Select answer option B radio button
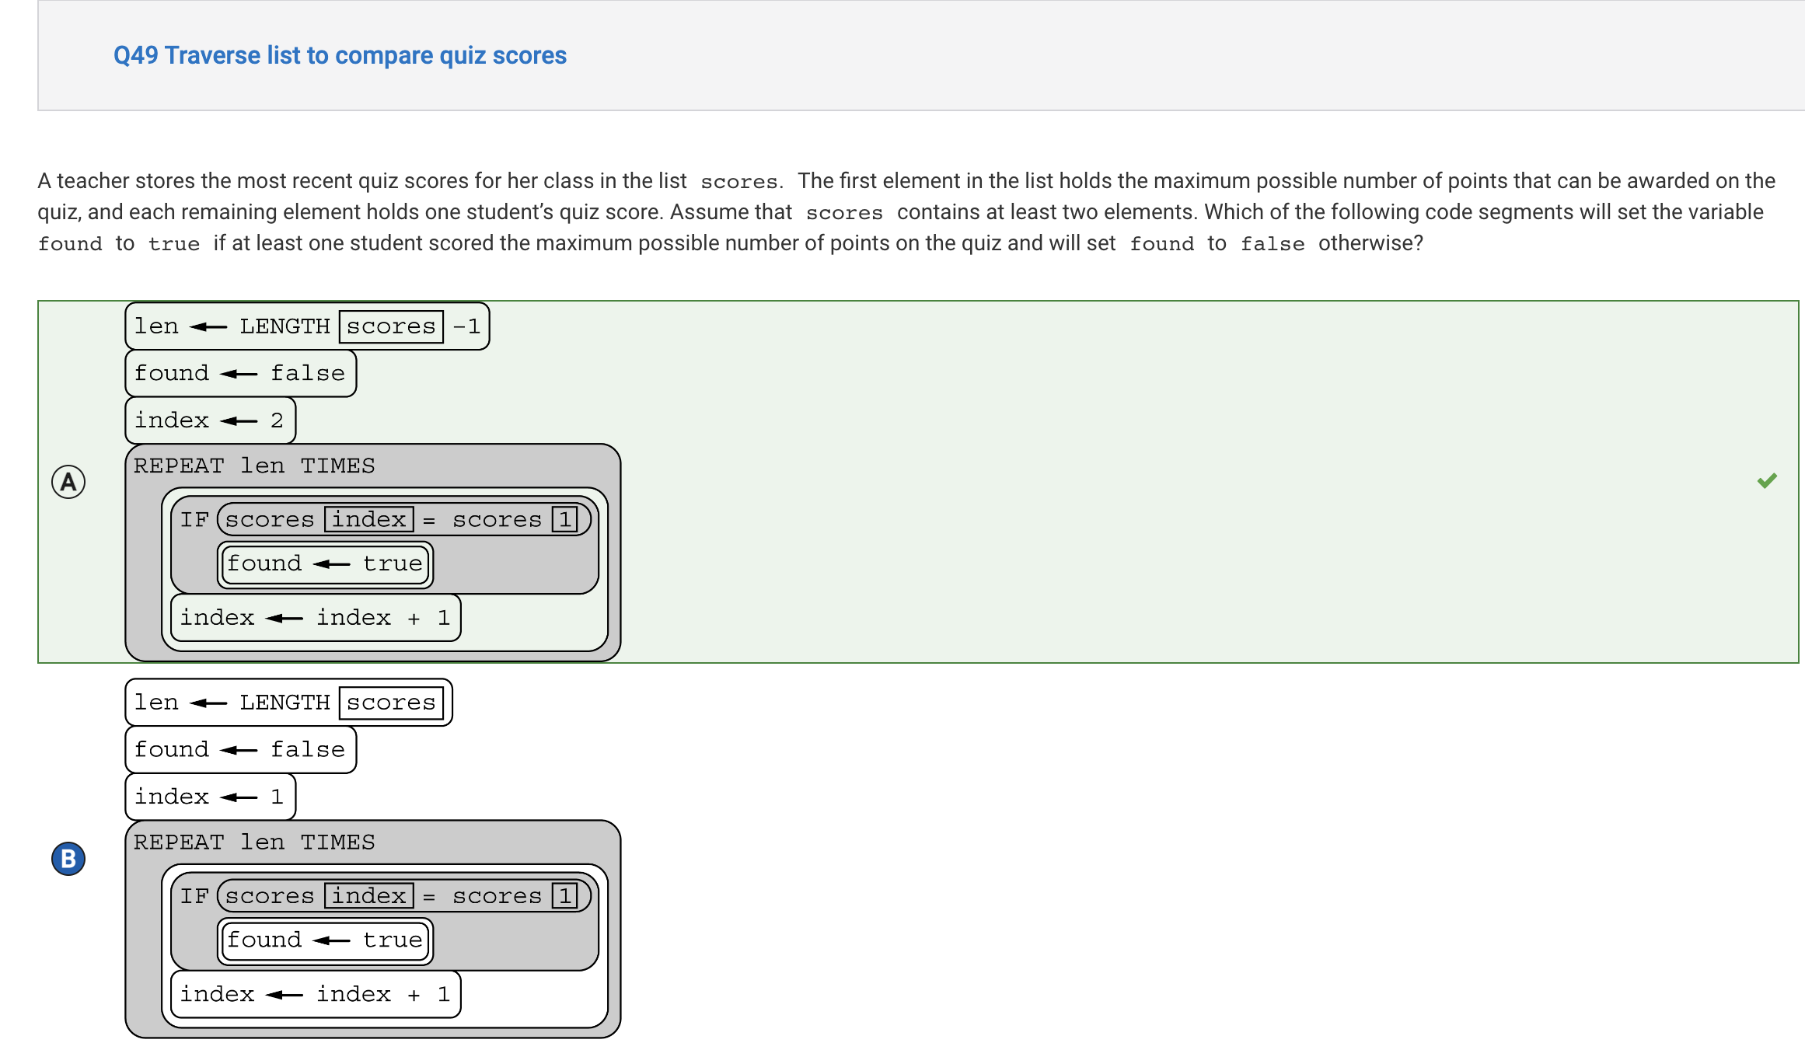Screen dimensions: 1805x1043 [71, 858]
